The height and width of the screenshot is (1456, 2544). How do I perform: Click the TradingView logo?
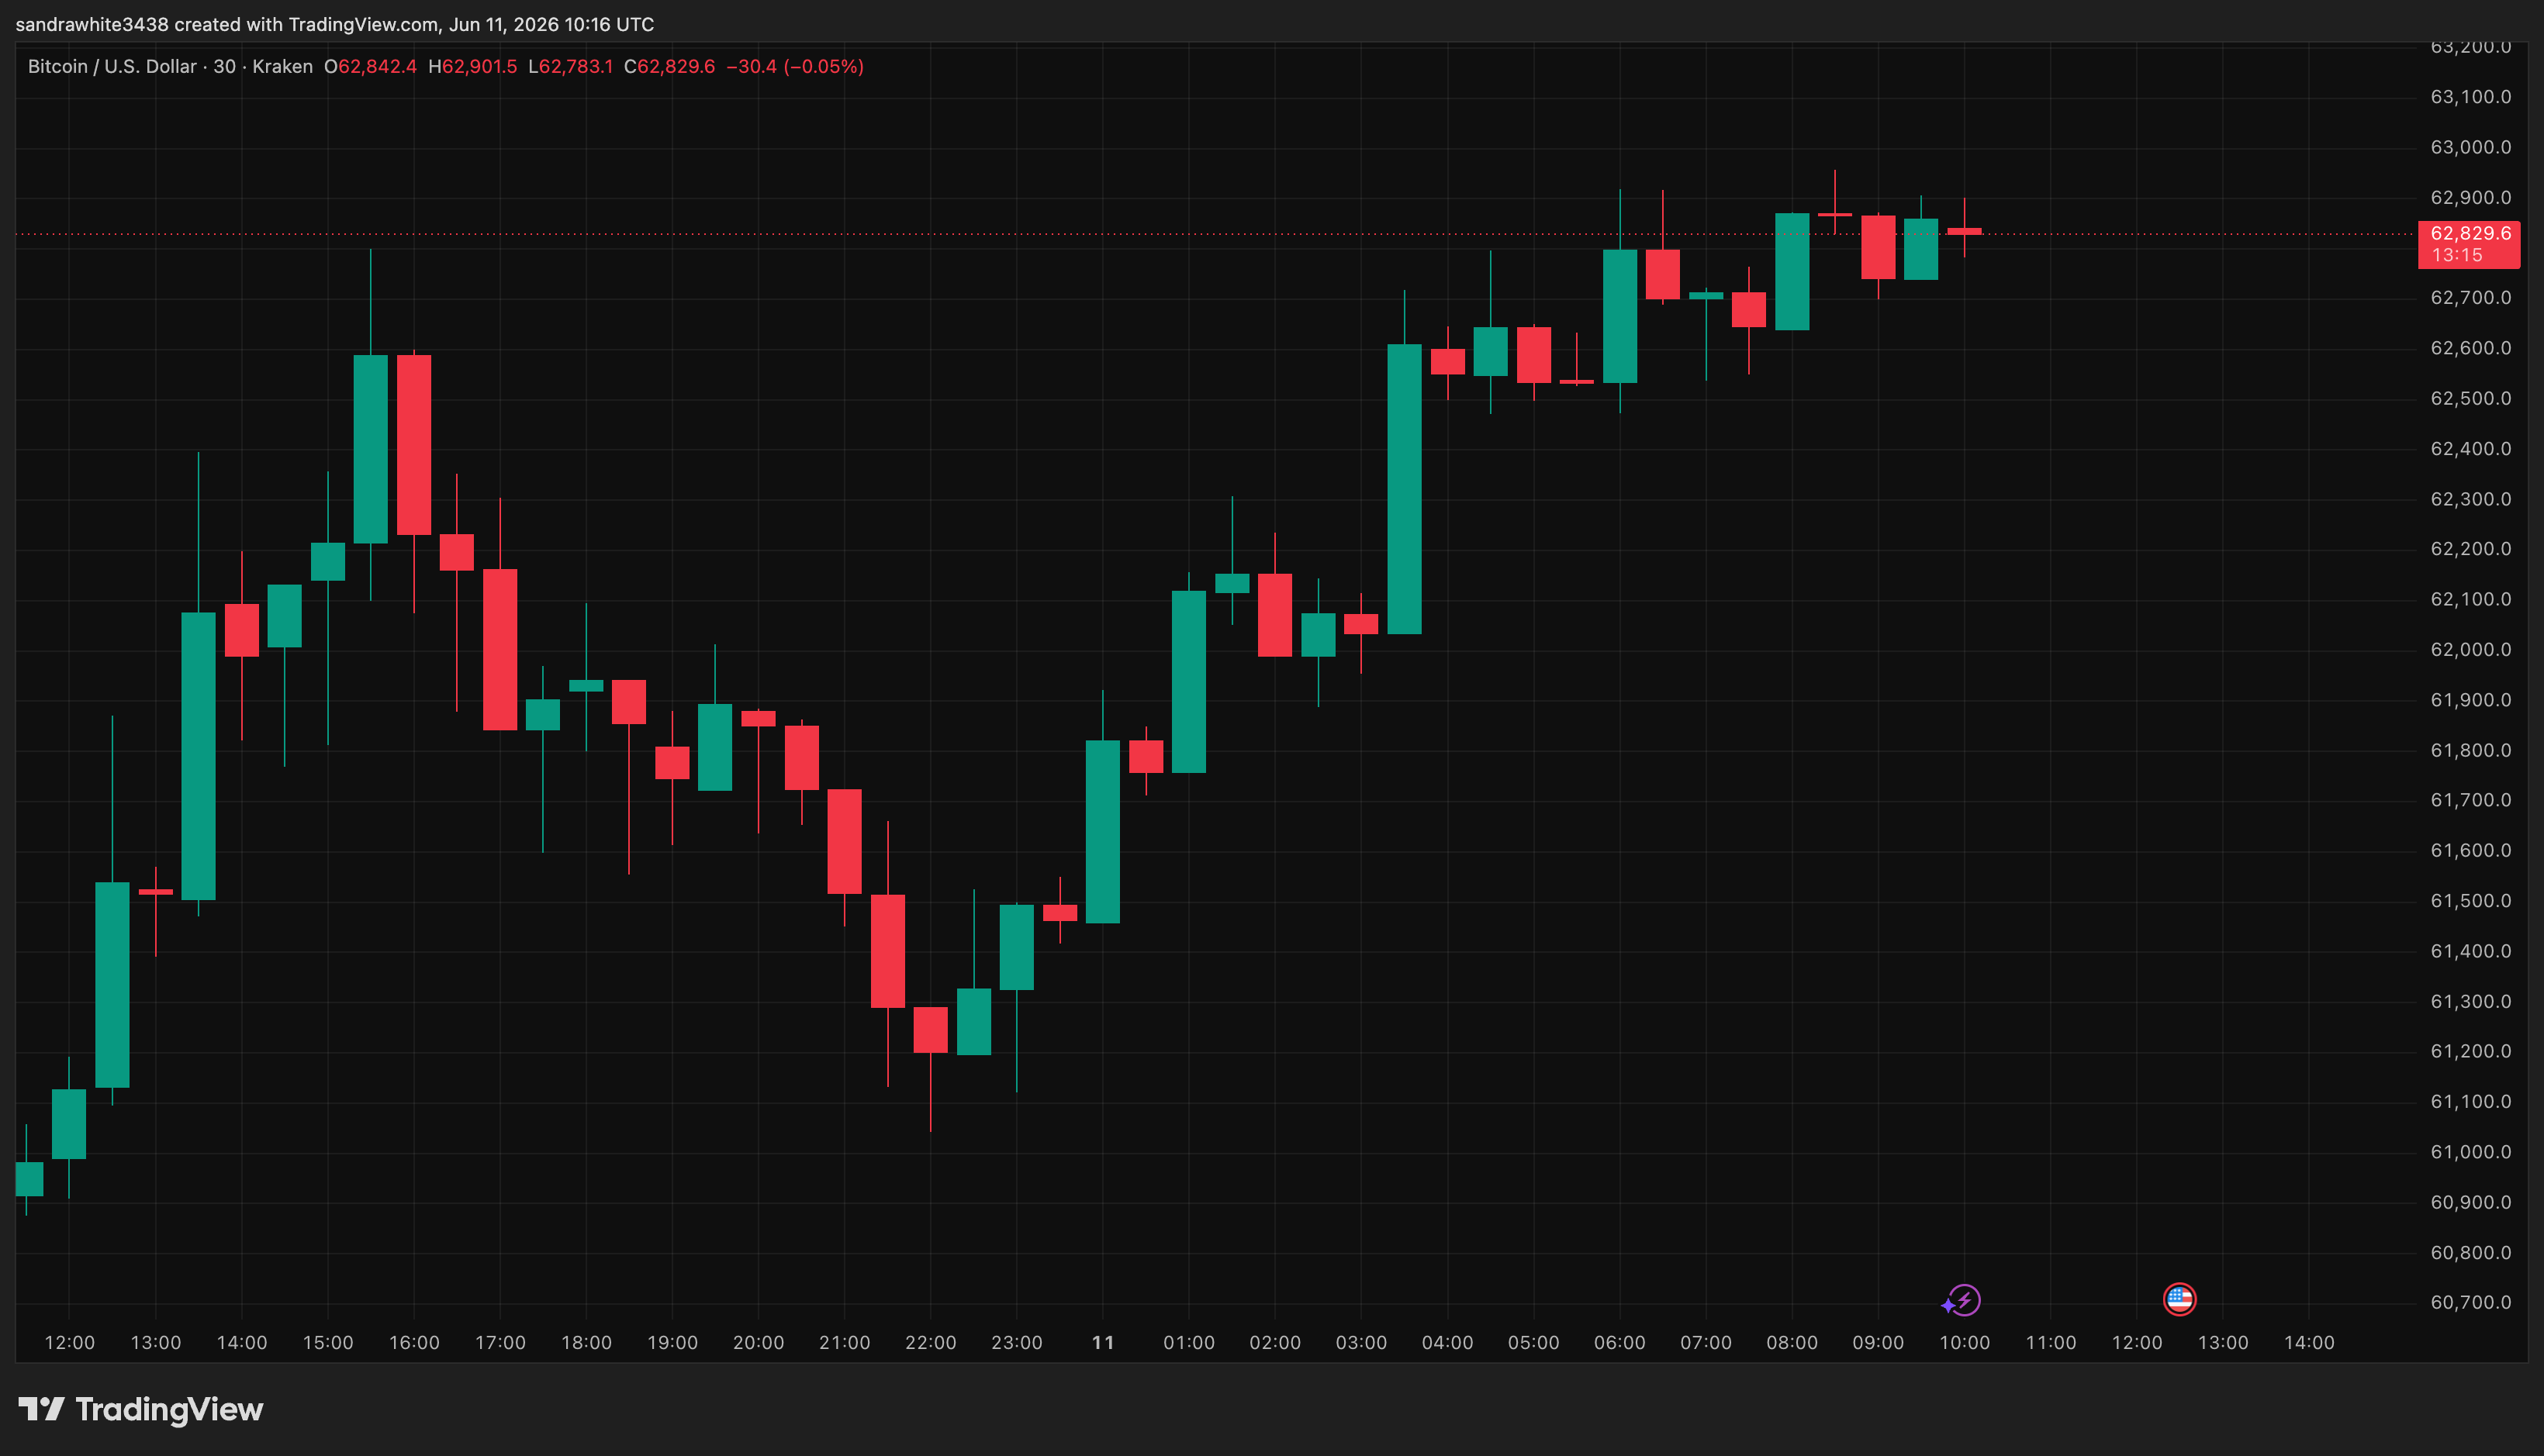pyautogui.click(x=141, y=1409)
